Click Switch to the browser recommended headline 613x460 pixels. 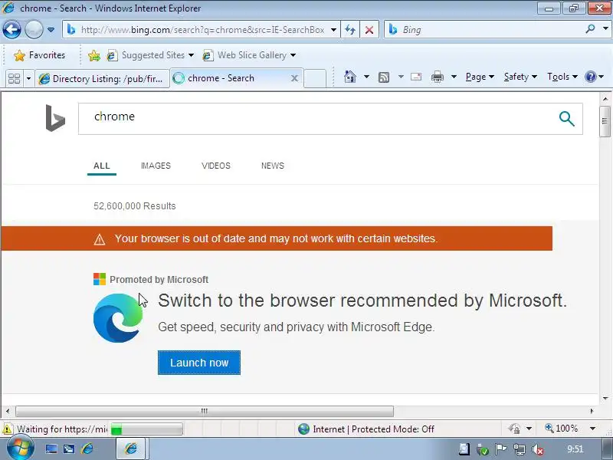pos(362,301)
